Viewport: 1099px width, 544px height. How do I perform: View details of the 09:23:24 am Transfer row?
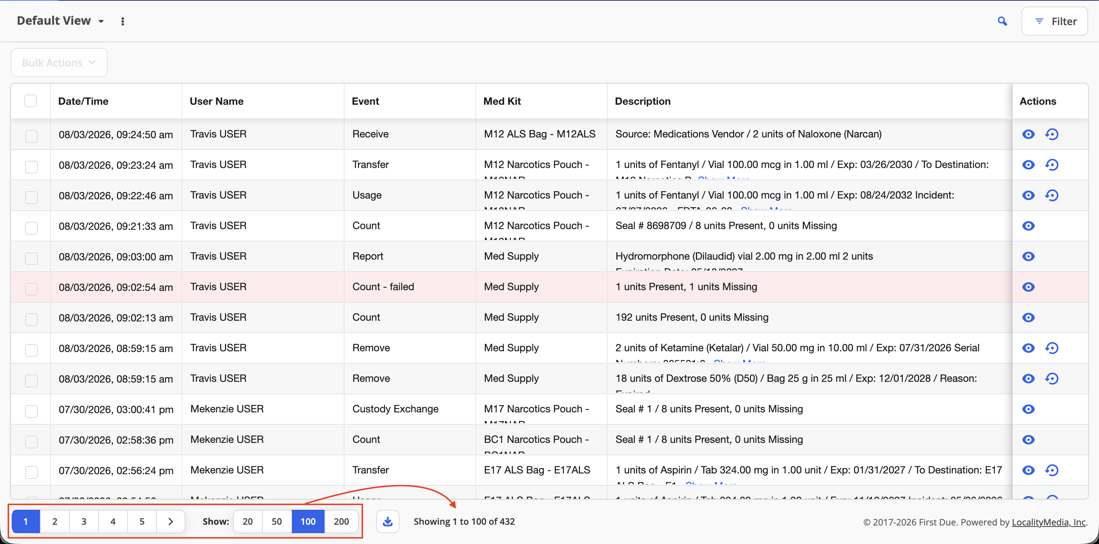point(1028,165)
